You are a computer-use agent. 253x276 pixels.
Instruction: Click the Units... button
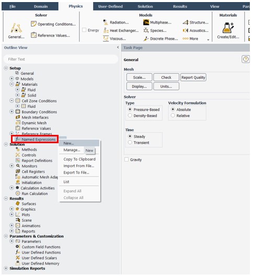[x=166, y=86]
